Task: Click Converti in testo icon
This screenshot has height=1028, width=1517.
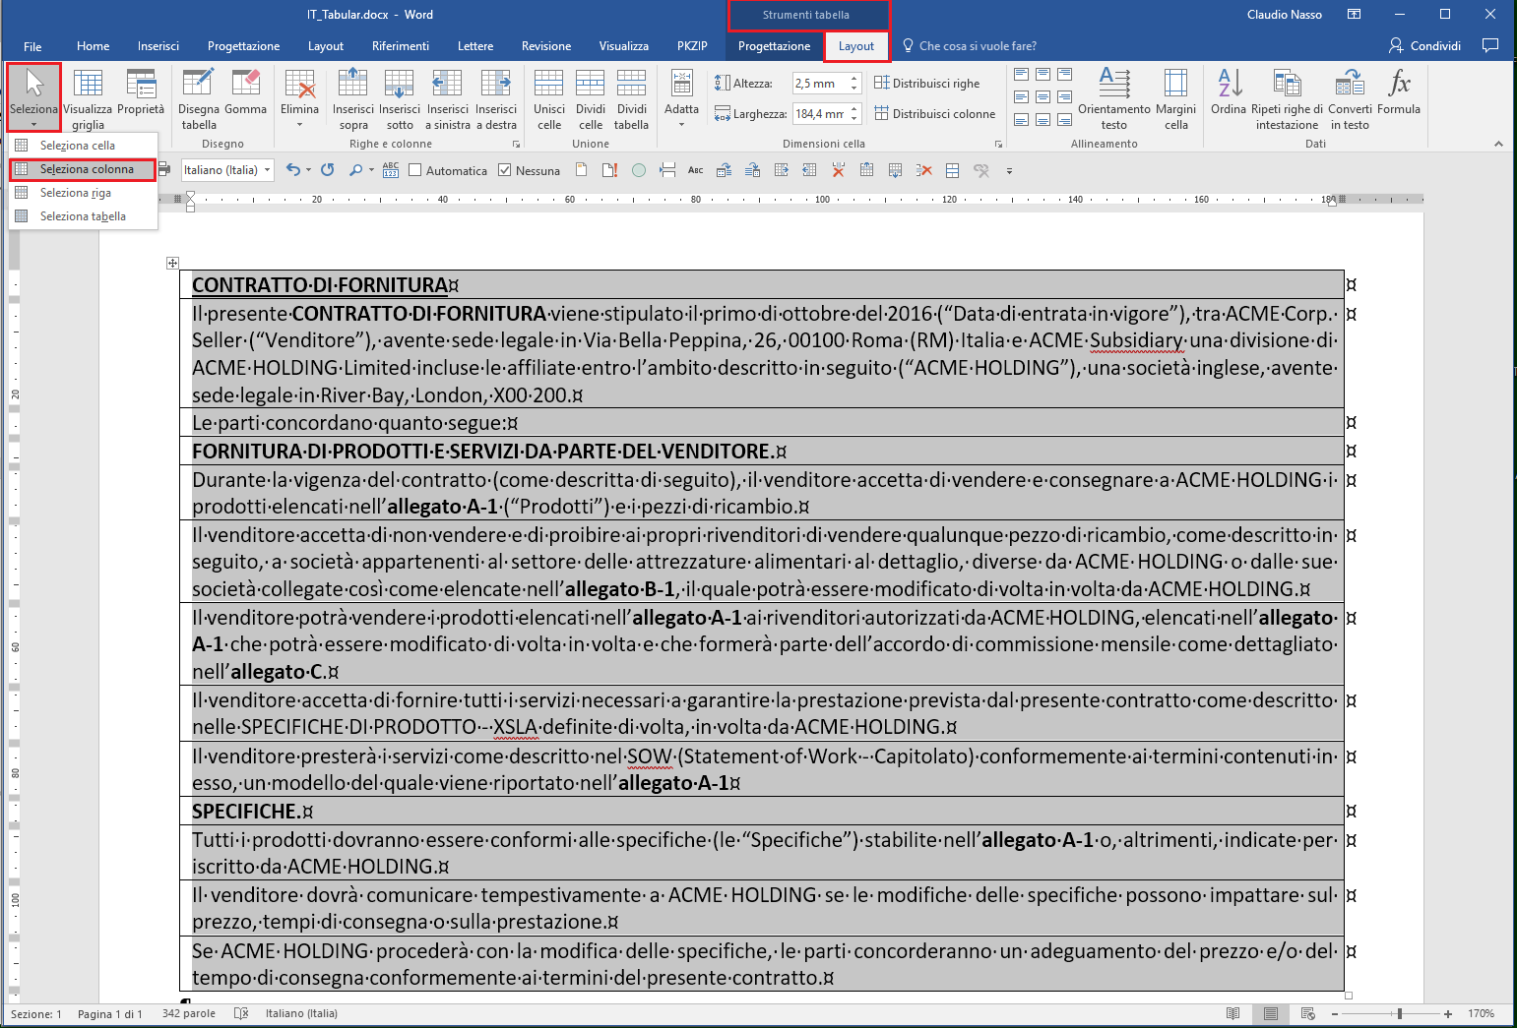Action: tap(1350, 97)
